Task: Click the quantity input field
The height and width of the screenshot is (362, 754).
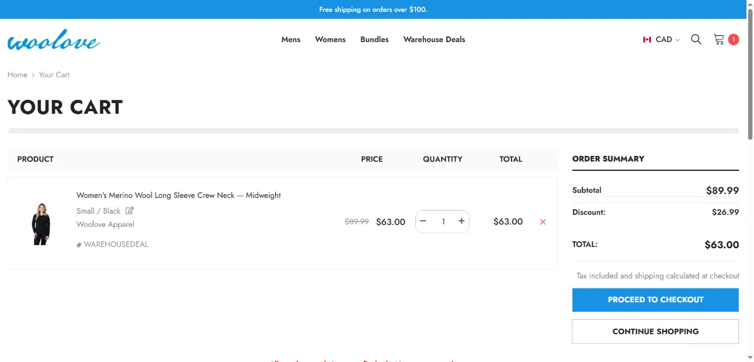Action: click(443, 221)
